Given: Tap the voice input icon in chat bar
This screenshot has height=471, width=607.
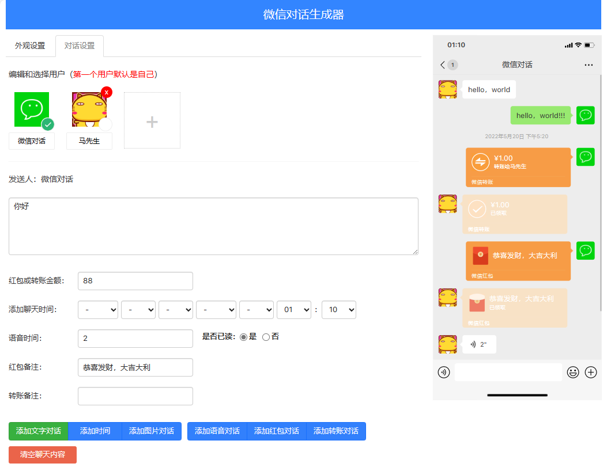Looking at the screenshot, I should tap(444, 373).
